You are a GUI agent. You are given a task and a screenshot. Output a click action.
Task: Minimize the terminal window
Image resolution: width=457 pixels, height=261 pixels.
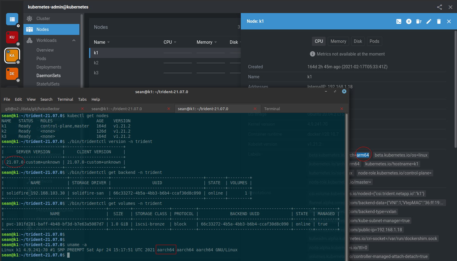click(x=326, y=91)
